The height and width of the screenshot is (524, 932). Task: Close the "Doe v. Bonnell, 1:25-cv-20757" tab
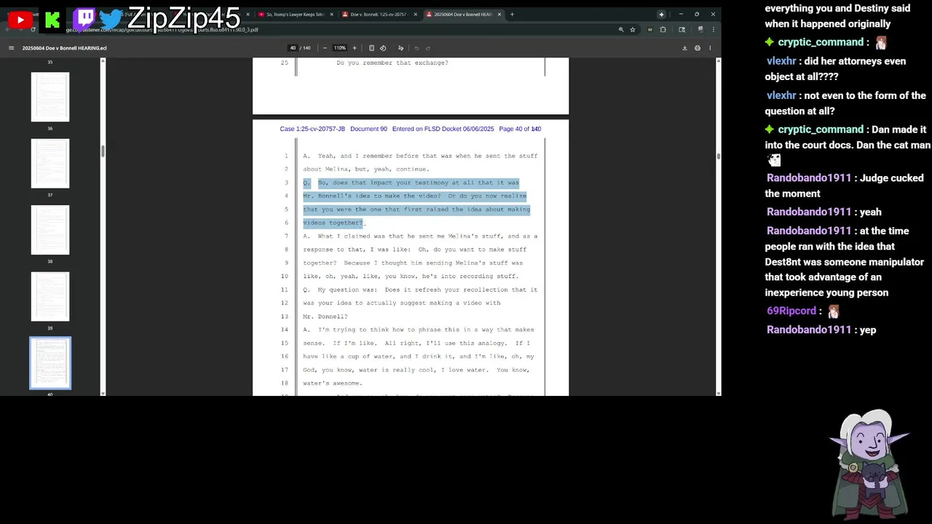tap(416, 15)
